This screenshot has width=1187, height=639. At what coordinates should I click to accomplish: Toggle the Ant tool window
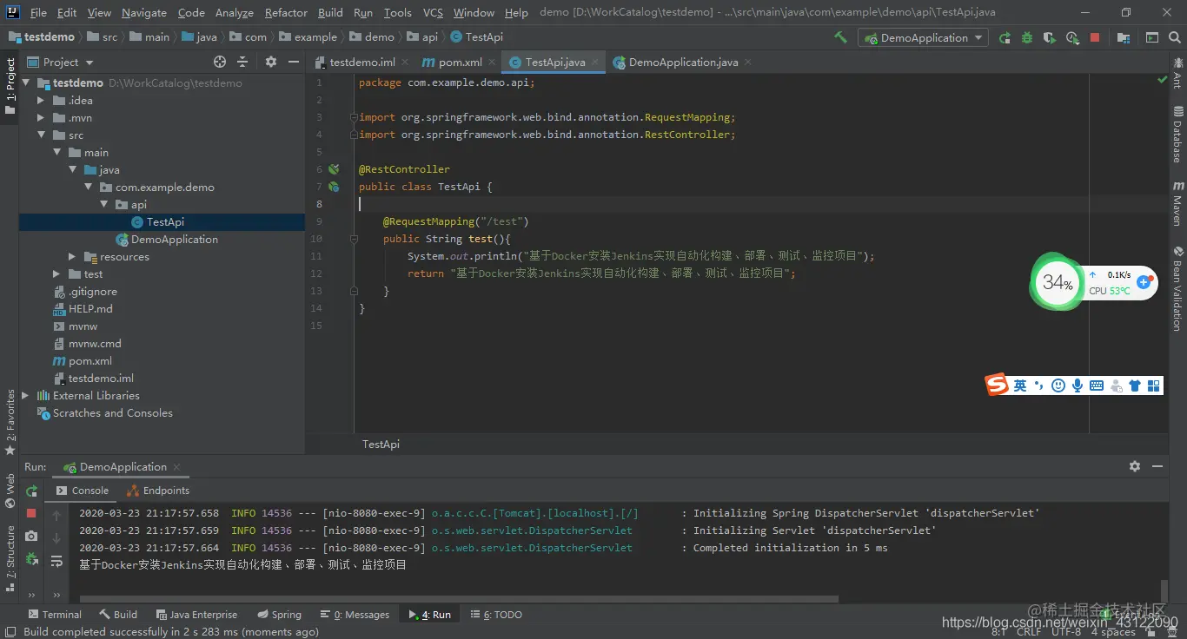point(1178,74)
